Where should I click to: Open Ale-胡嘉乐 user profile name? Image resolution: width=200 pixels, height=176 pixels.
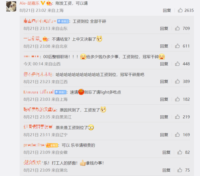(x=29, y=3)
